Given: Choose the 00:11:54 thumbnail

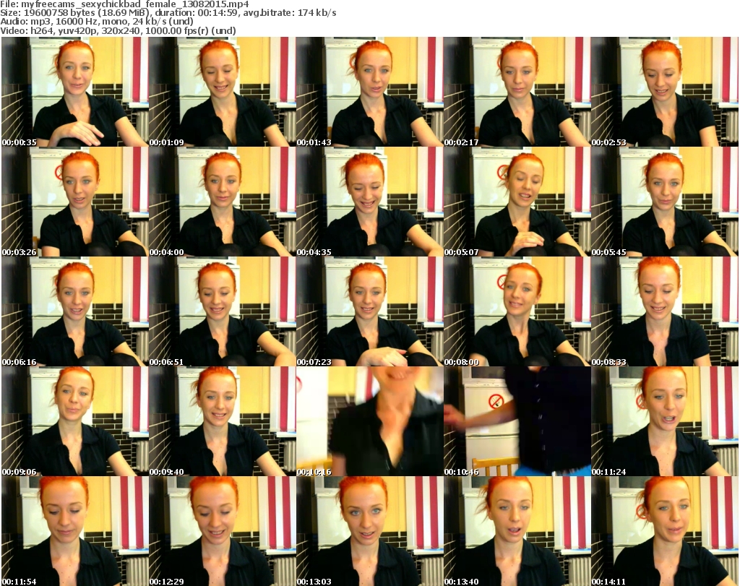Looking at the screenshot, I should [x=75, y=531].
